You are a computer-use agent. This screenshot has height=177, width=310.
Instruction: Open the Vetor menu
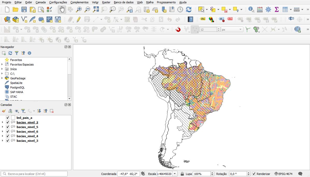[x=95, y=2]
